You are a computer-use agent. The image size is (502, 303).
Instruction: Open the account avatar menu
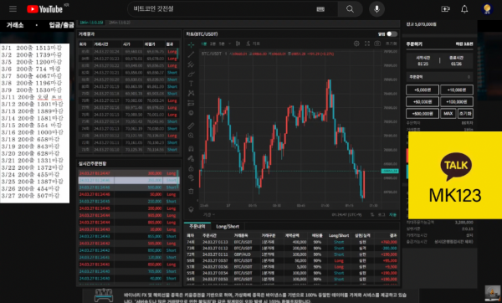(x=487, y=9)
